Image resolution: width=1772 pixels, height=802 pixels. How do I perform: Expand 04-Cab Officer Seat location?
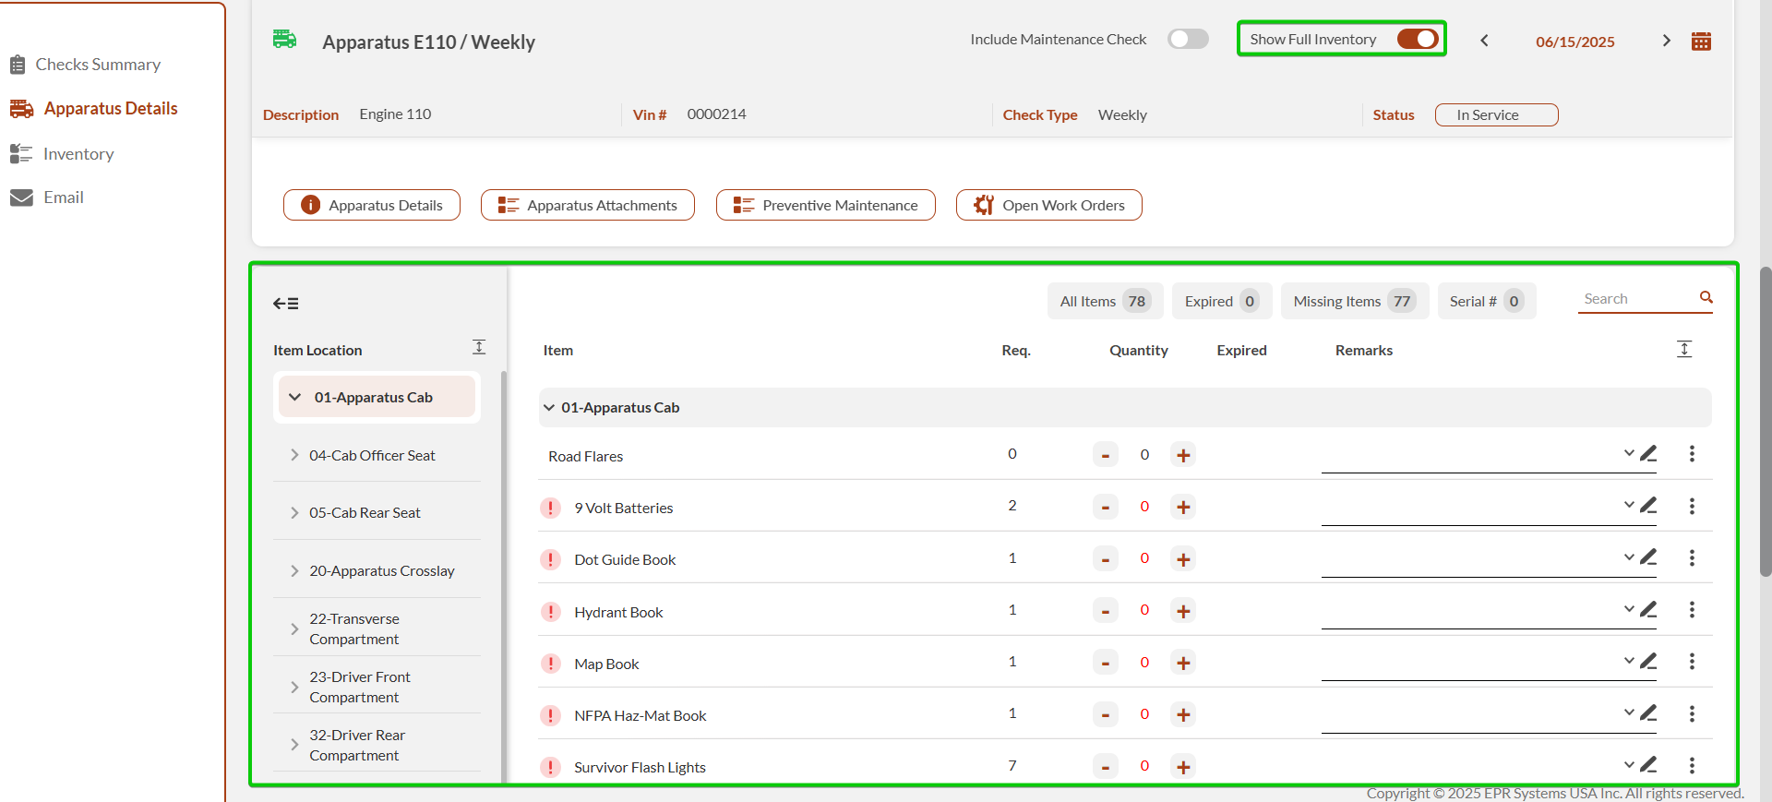[x=294, y=455]
